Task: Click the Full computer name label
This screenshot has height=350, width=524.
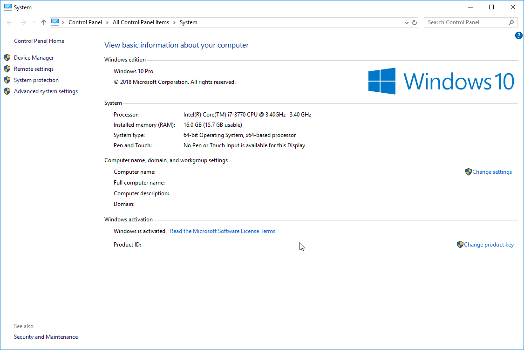Action: tap(139, 183)
